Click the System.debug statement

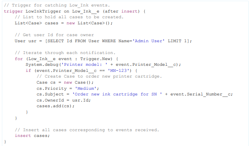point(103,65)
